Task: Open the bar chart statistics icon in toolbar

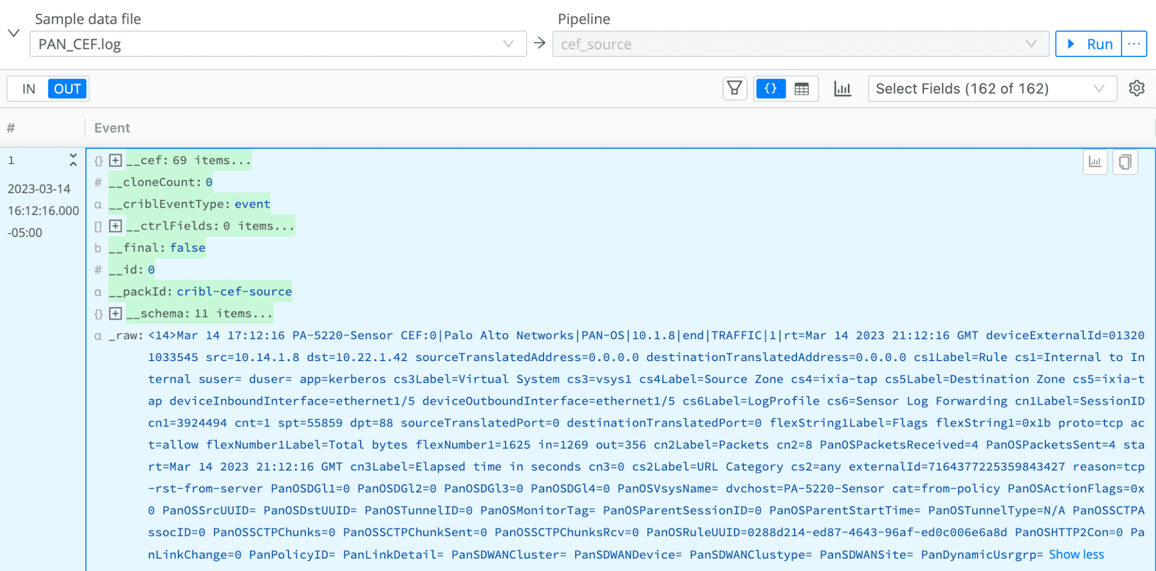Action: pyautogui.click(x=842, y=89)
